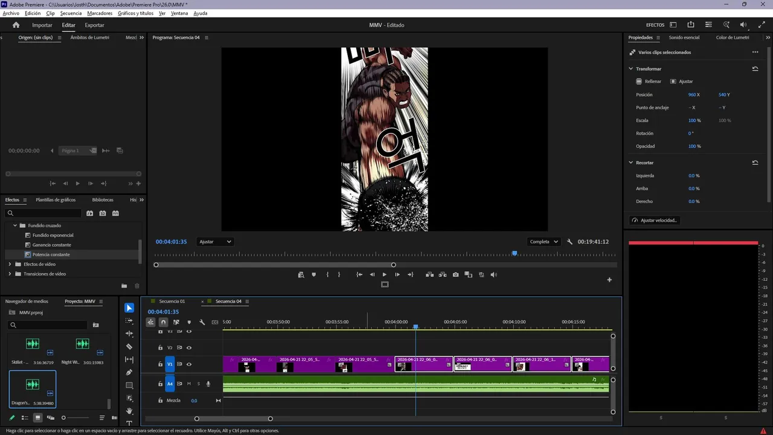Open the Completa playback resolution dropdown
The height and width of the screenshot is (435, 773).
[544, 242]
